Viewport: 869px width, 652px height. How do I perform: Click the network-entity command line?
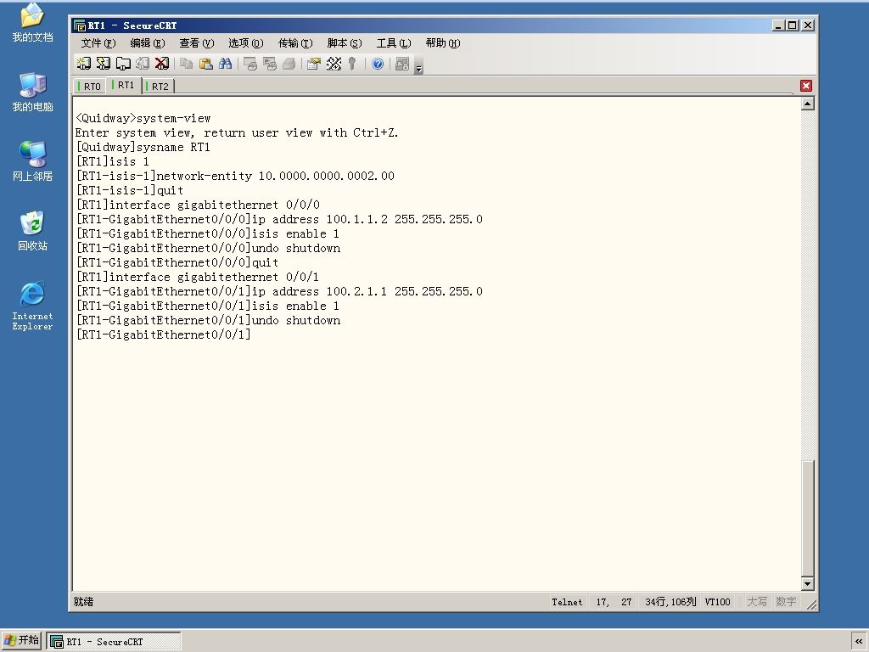[235, 176]
